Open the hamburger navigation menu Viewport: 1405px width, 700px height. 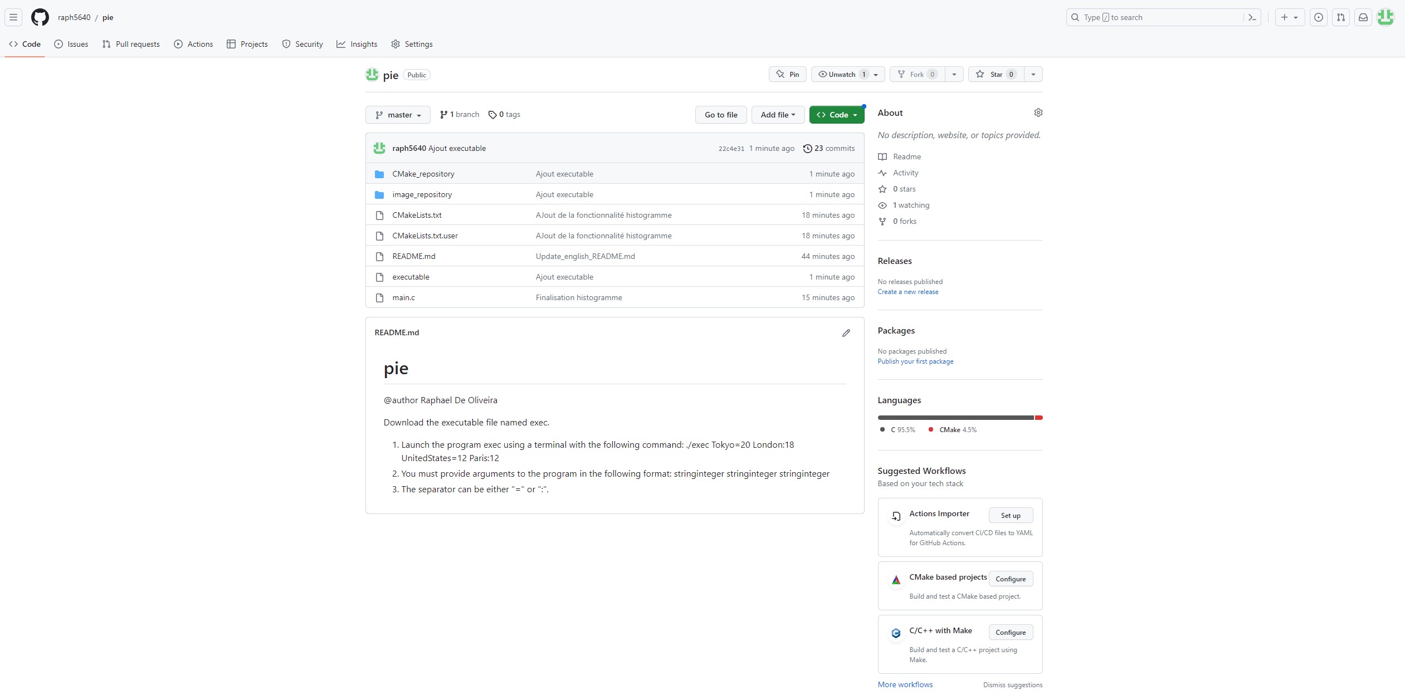click(x=13, y=17)
